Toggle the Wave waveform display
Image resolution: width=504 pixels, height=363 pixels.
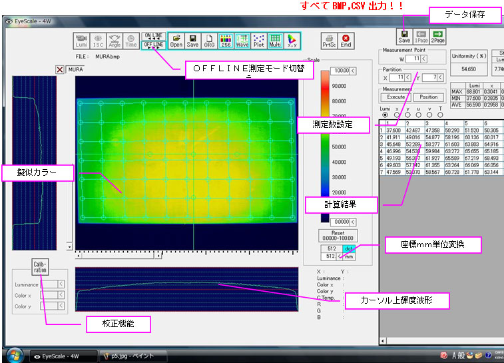(x=242, y=41)
